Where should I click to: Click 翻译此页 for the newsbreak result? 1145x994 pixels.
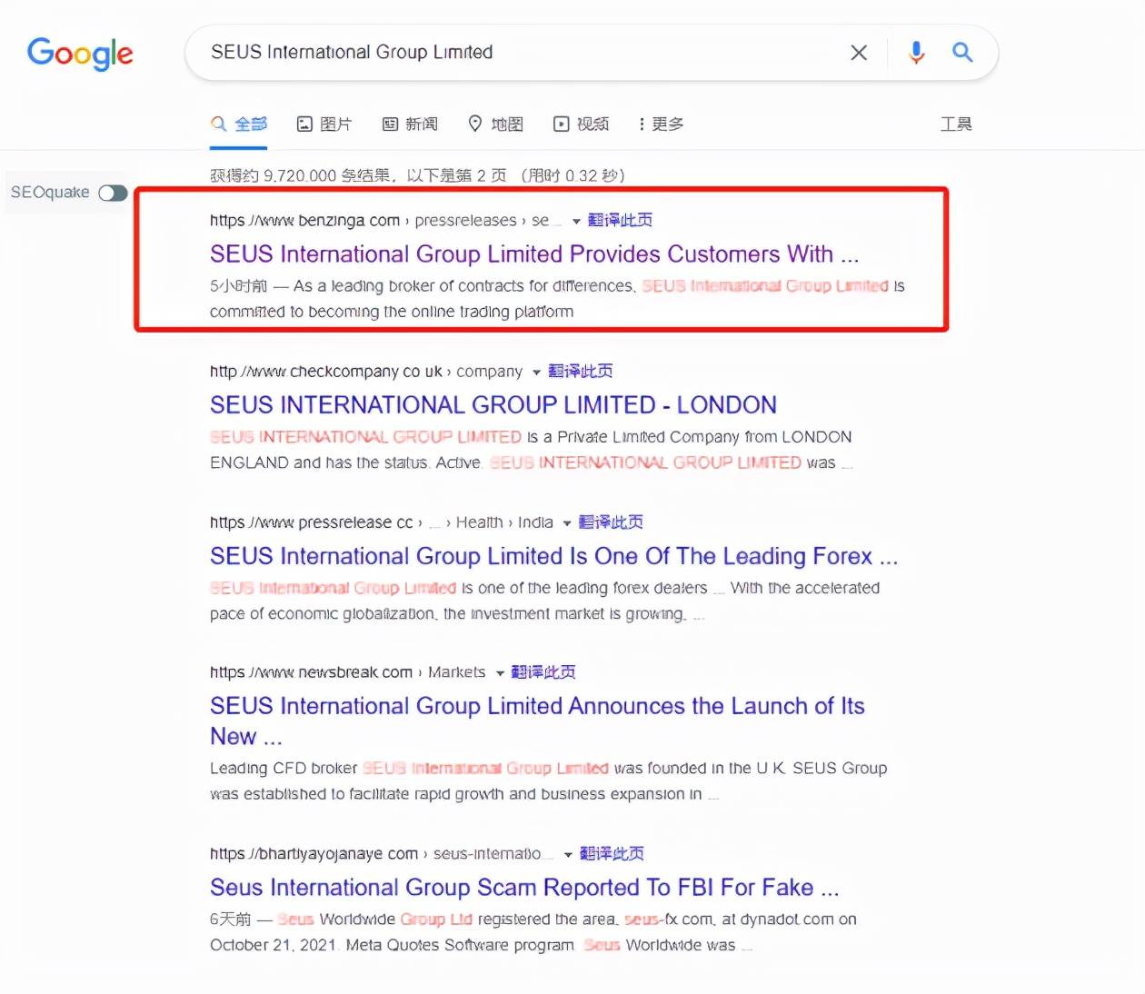click(543, 672)
